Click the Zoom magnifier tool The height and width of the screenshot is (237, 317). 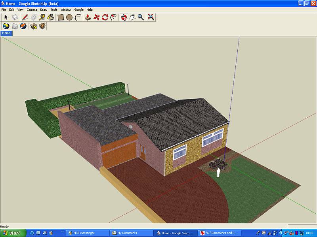[x=141, y=17]
